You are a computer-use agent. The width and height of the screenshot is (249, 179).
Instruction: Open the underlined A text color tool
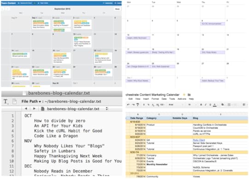click(x=215, y=105)
